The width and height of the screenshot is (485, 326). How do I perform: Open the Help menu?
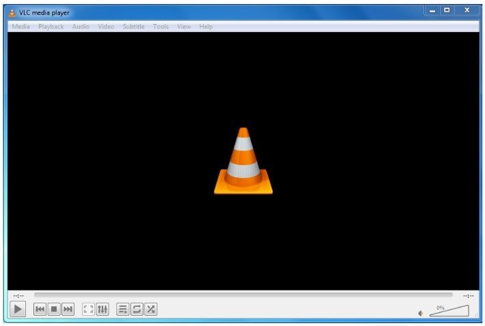(206, 27)
